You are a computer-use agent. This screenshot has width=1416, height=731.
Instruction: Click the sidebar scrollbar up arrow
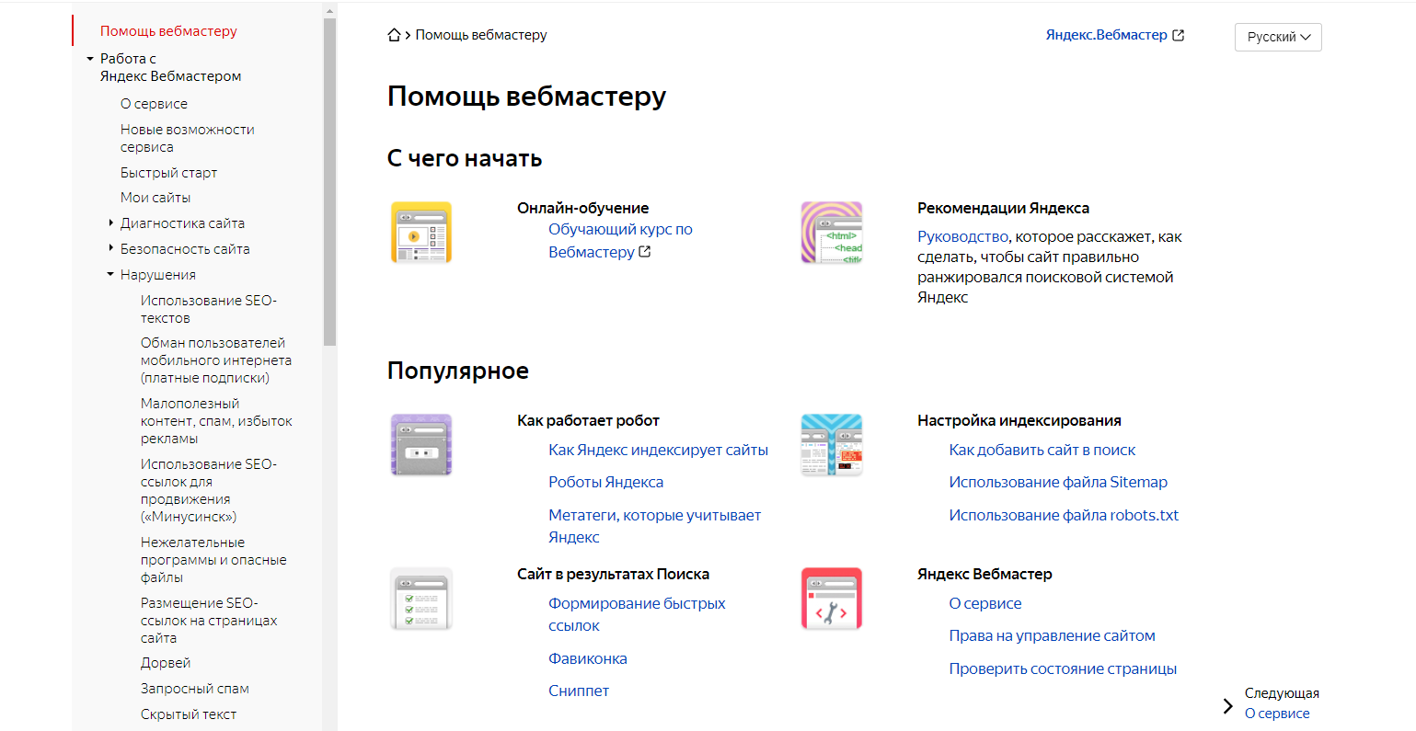tap(329, 11)
